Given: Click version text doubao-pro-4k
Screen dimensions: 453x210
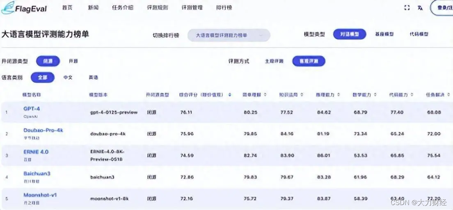Looking at the screenshot, I should (x=108, y=134).
